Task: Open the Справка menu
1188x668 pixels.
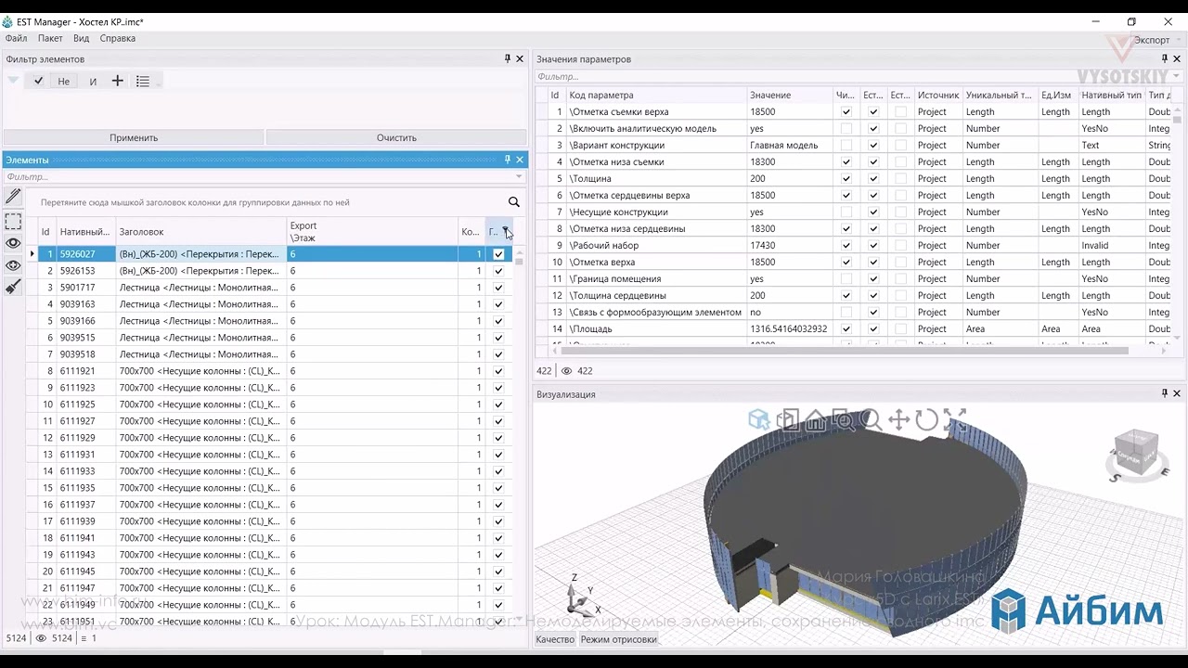Action: 118,38
